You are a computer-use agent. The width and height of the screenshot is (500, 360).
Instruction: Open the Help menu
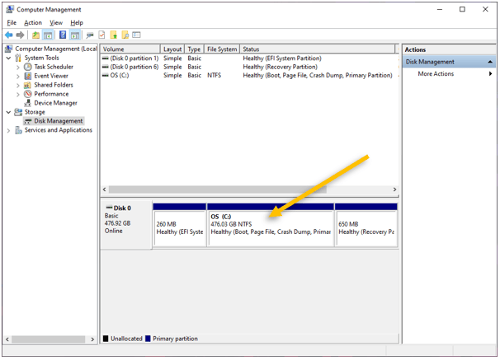[x=77, y=22]
